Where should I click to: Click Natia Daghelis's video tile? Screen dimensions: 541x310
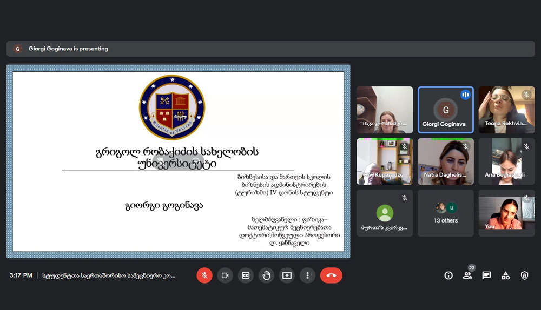(446, 161)
